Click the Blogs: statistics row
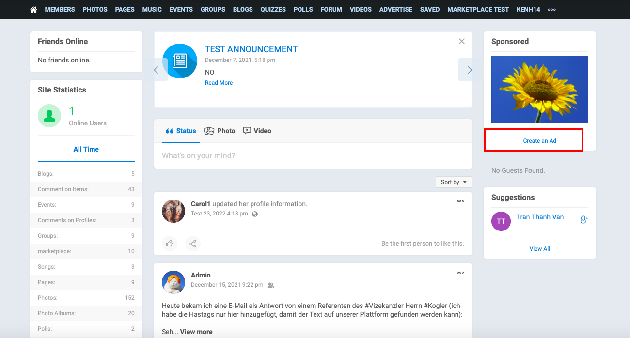 86,174
